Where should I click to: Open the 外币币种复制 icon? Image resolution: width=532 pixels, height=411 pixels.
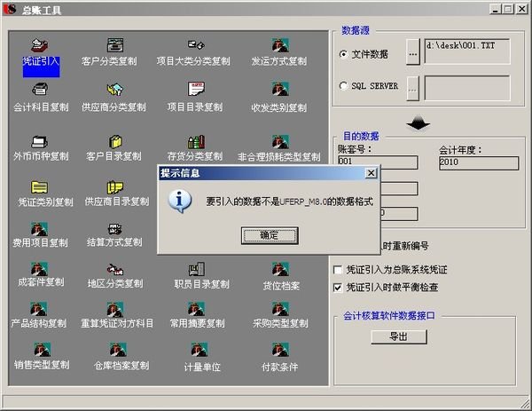point(40,142)
